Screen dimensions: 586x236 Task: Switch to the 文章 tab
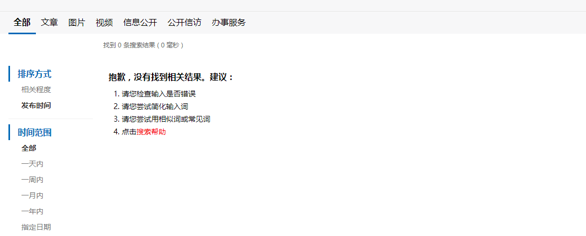point(49,22)
